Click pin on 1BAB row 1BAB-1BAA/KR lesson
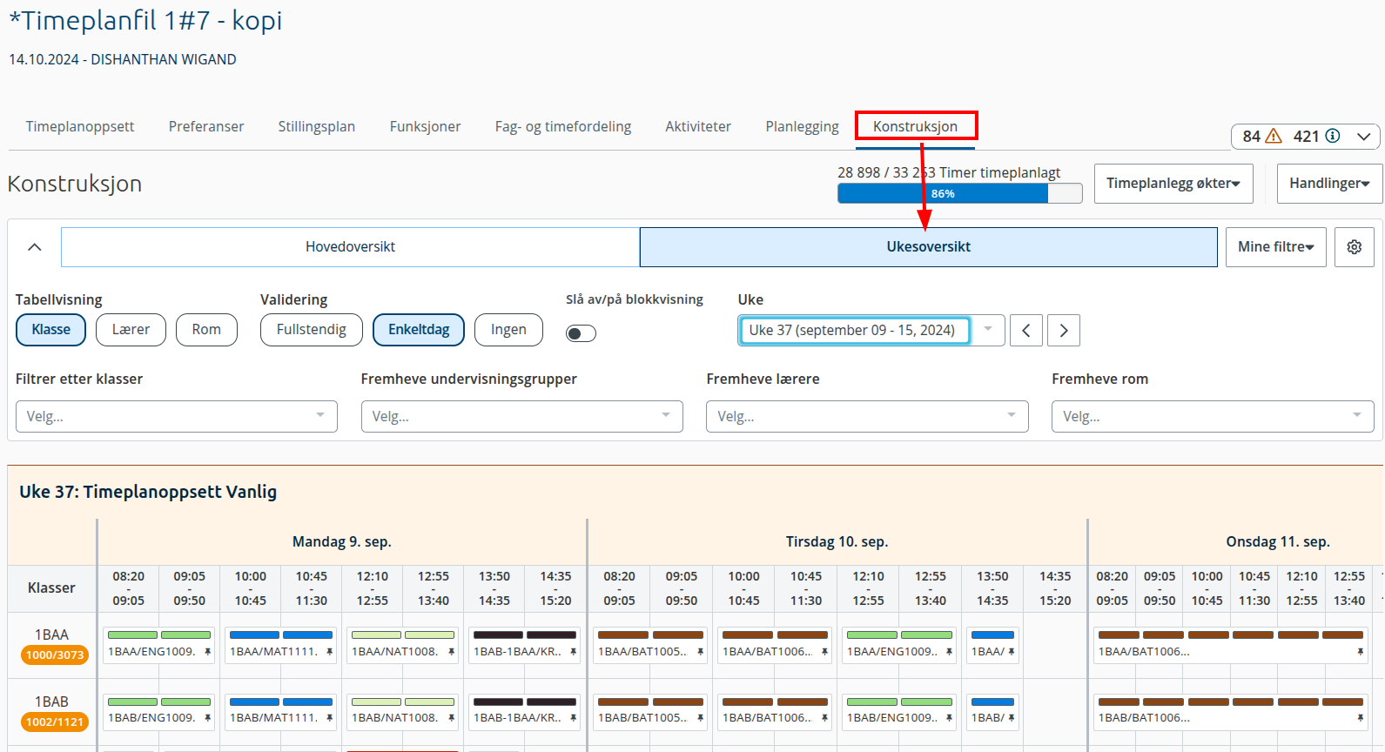The image size is (1385, 752). pyautogui.click(x=573, y=718)
